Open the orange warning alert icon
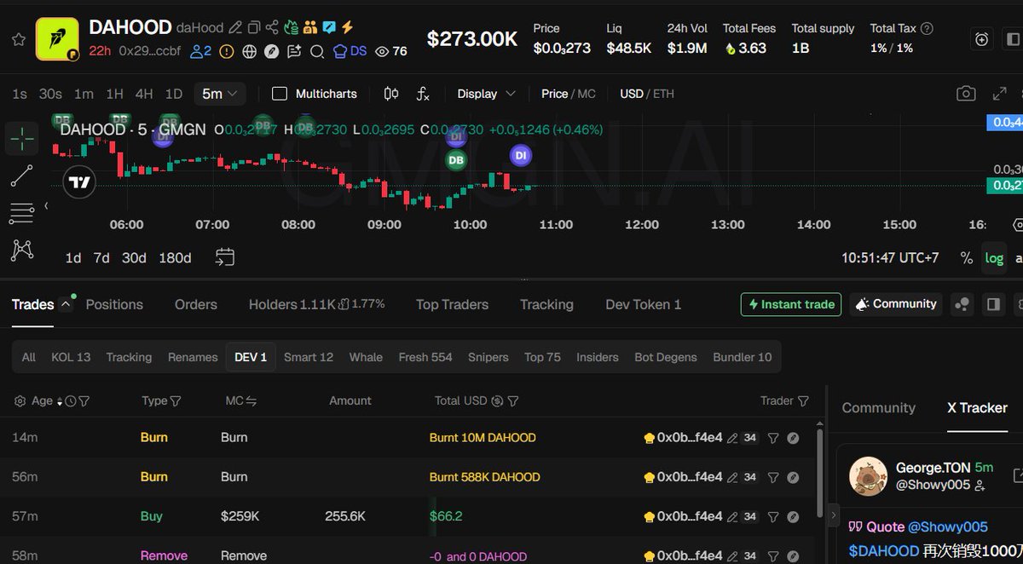Image resolution: width=1023 pixels, height=564 pixels. pos(227,51)
